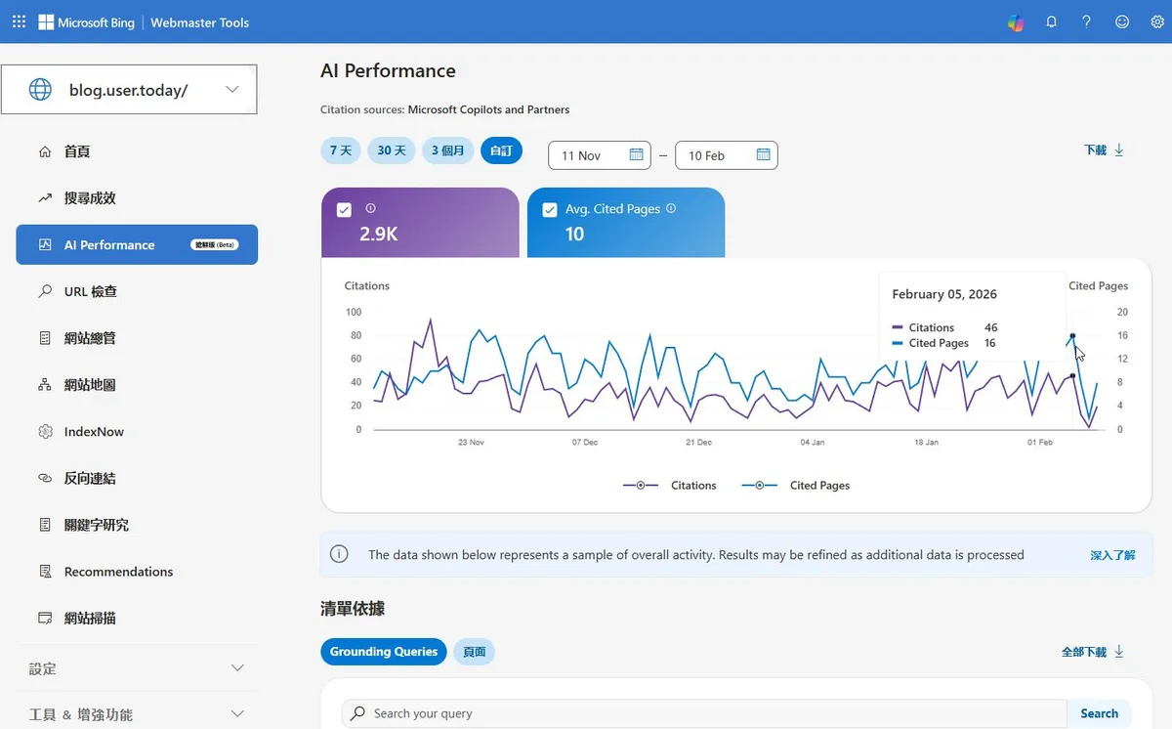Select the 30 天 date range
Image resolution: width=1172 pixels, height=729 pixels.
[x=391, y=150]
